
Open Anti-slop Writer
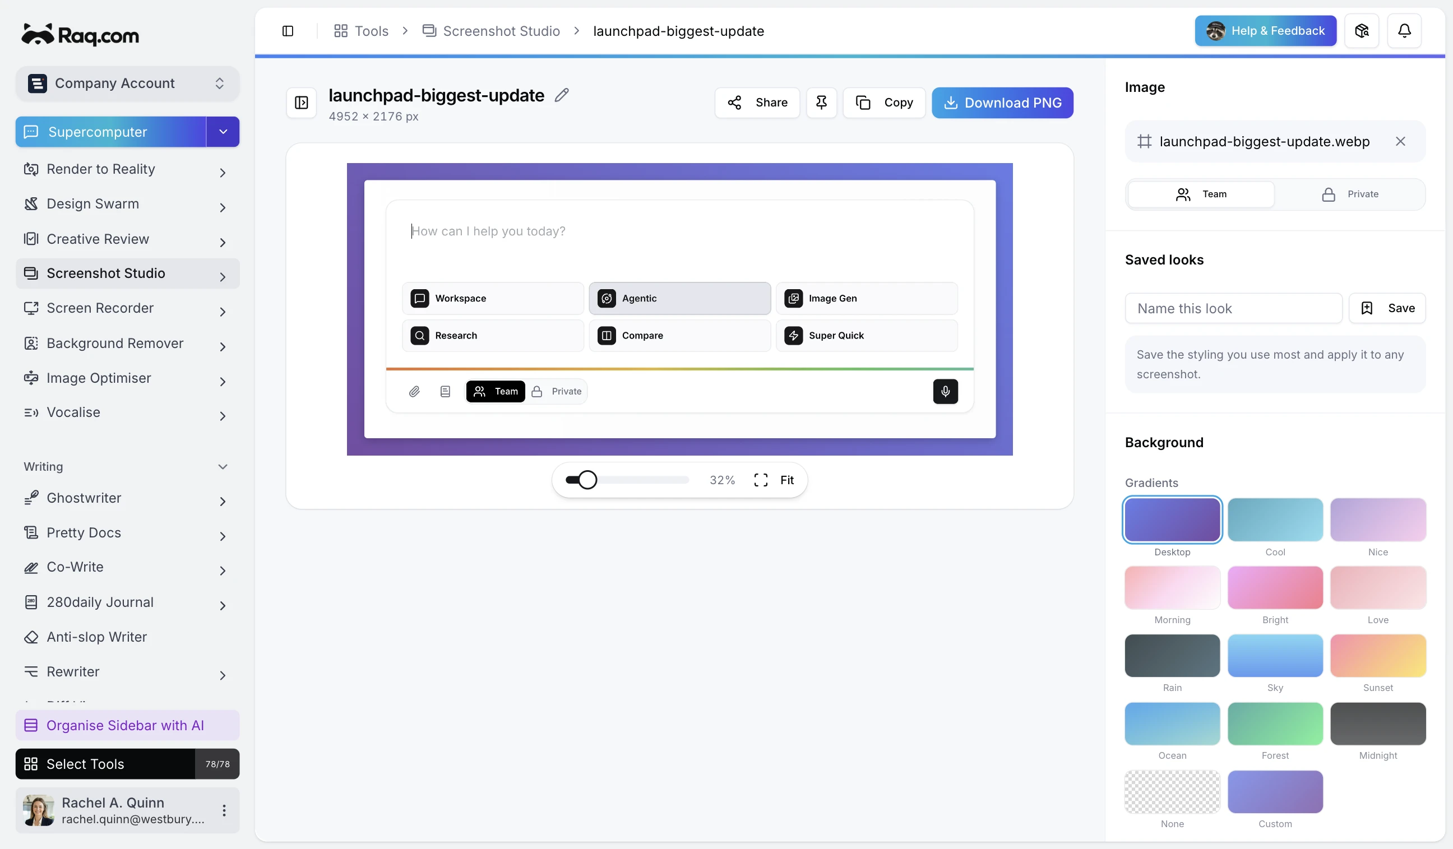(x=127, y=637)
